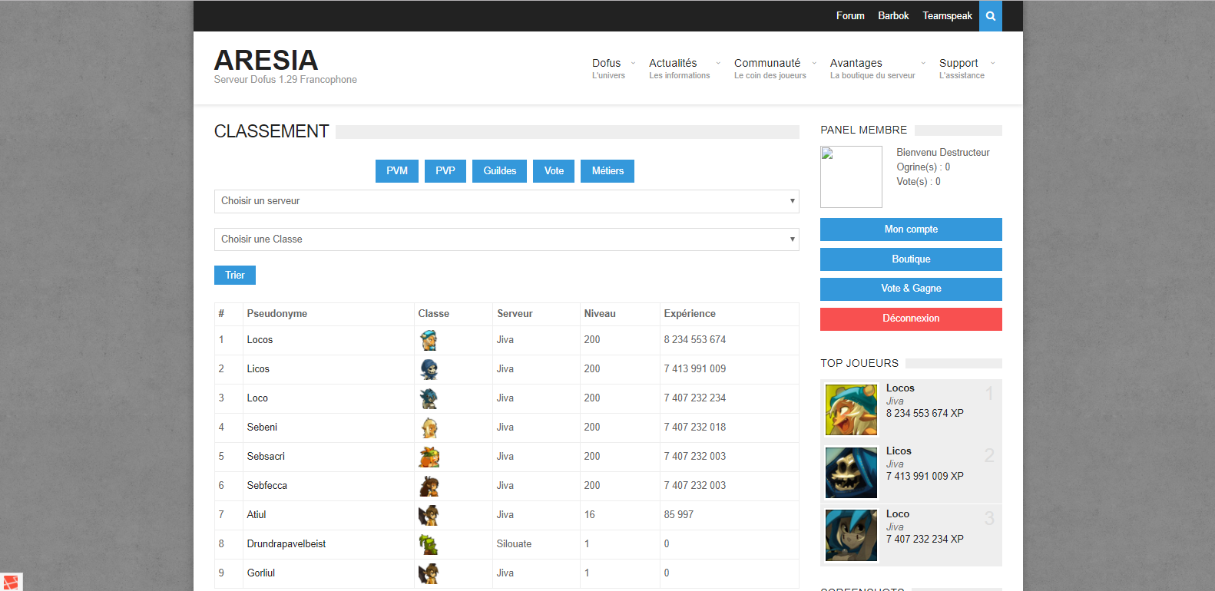Open the Choisir une Classe dropdown
Viewport: 1215px width, 591px height.
click(506, 239)
